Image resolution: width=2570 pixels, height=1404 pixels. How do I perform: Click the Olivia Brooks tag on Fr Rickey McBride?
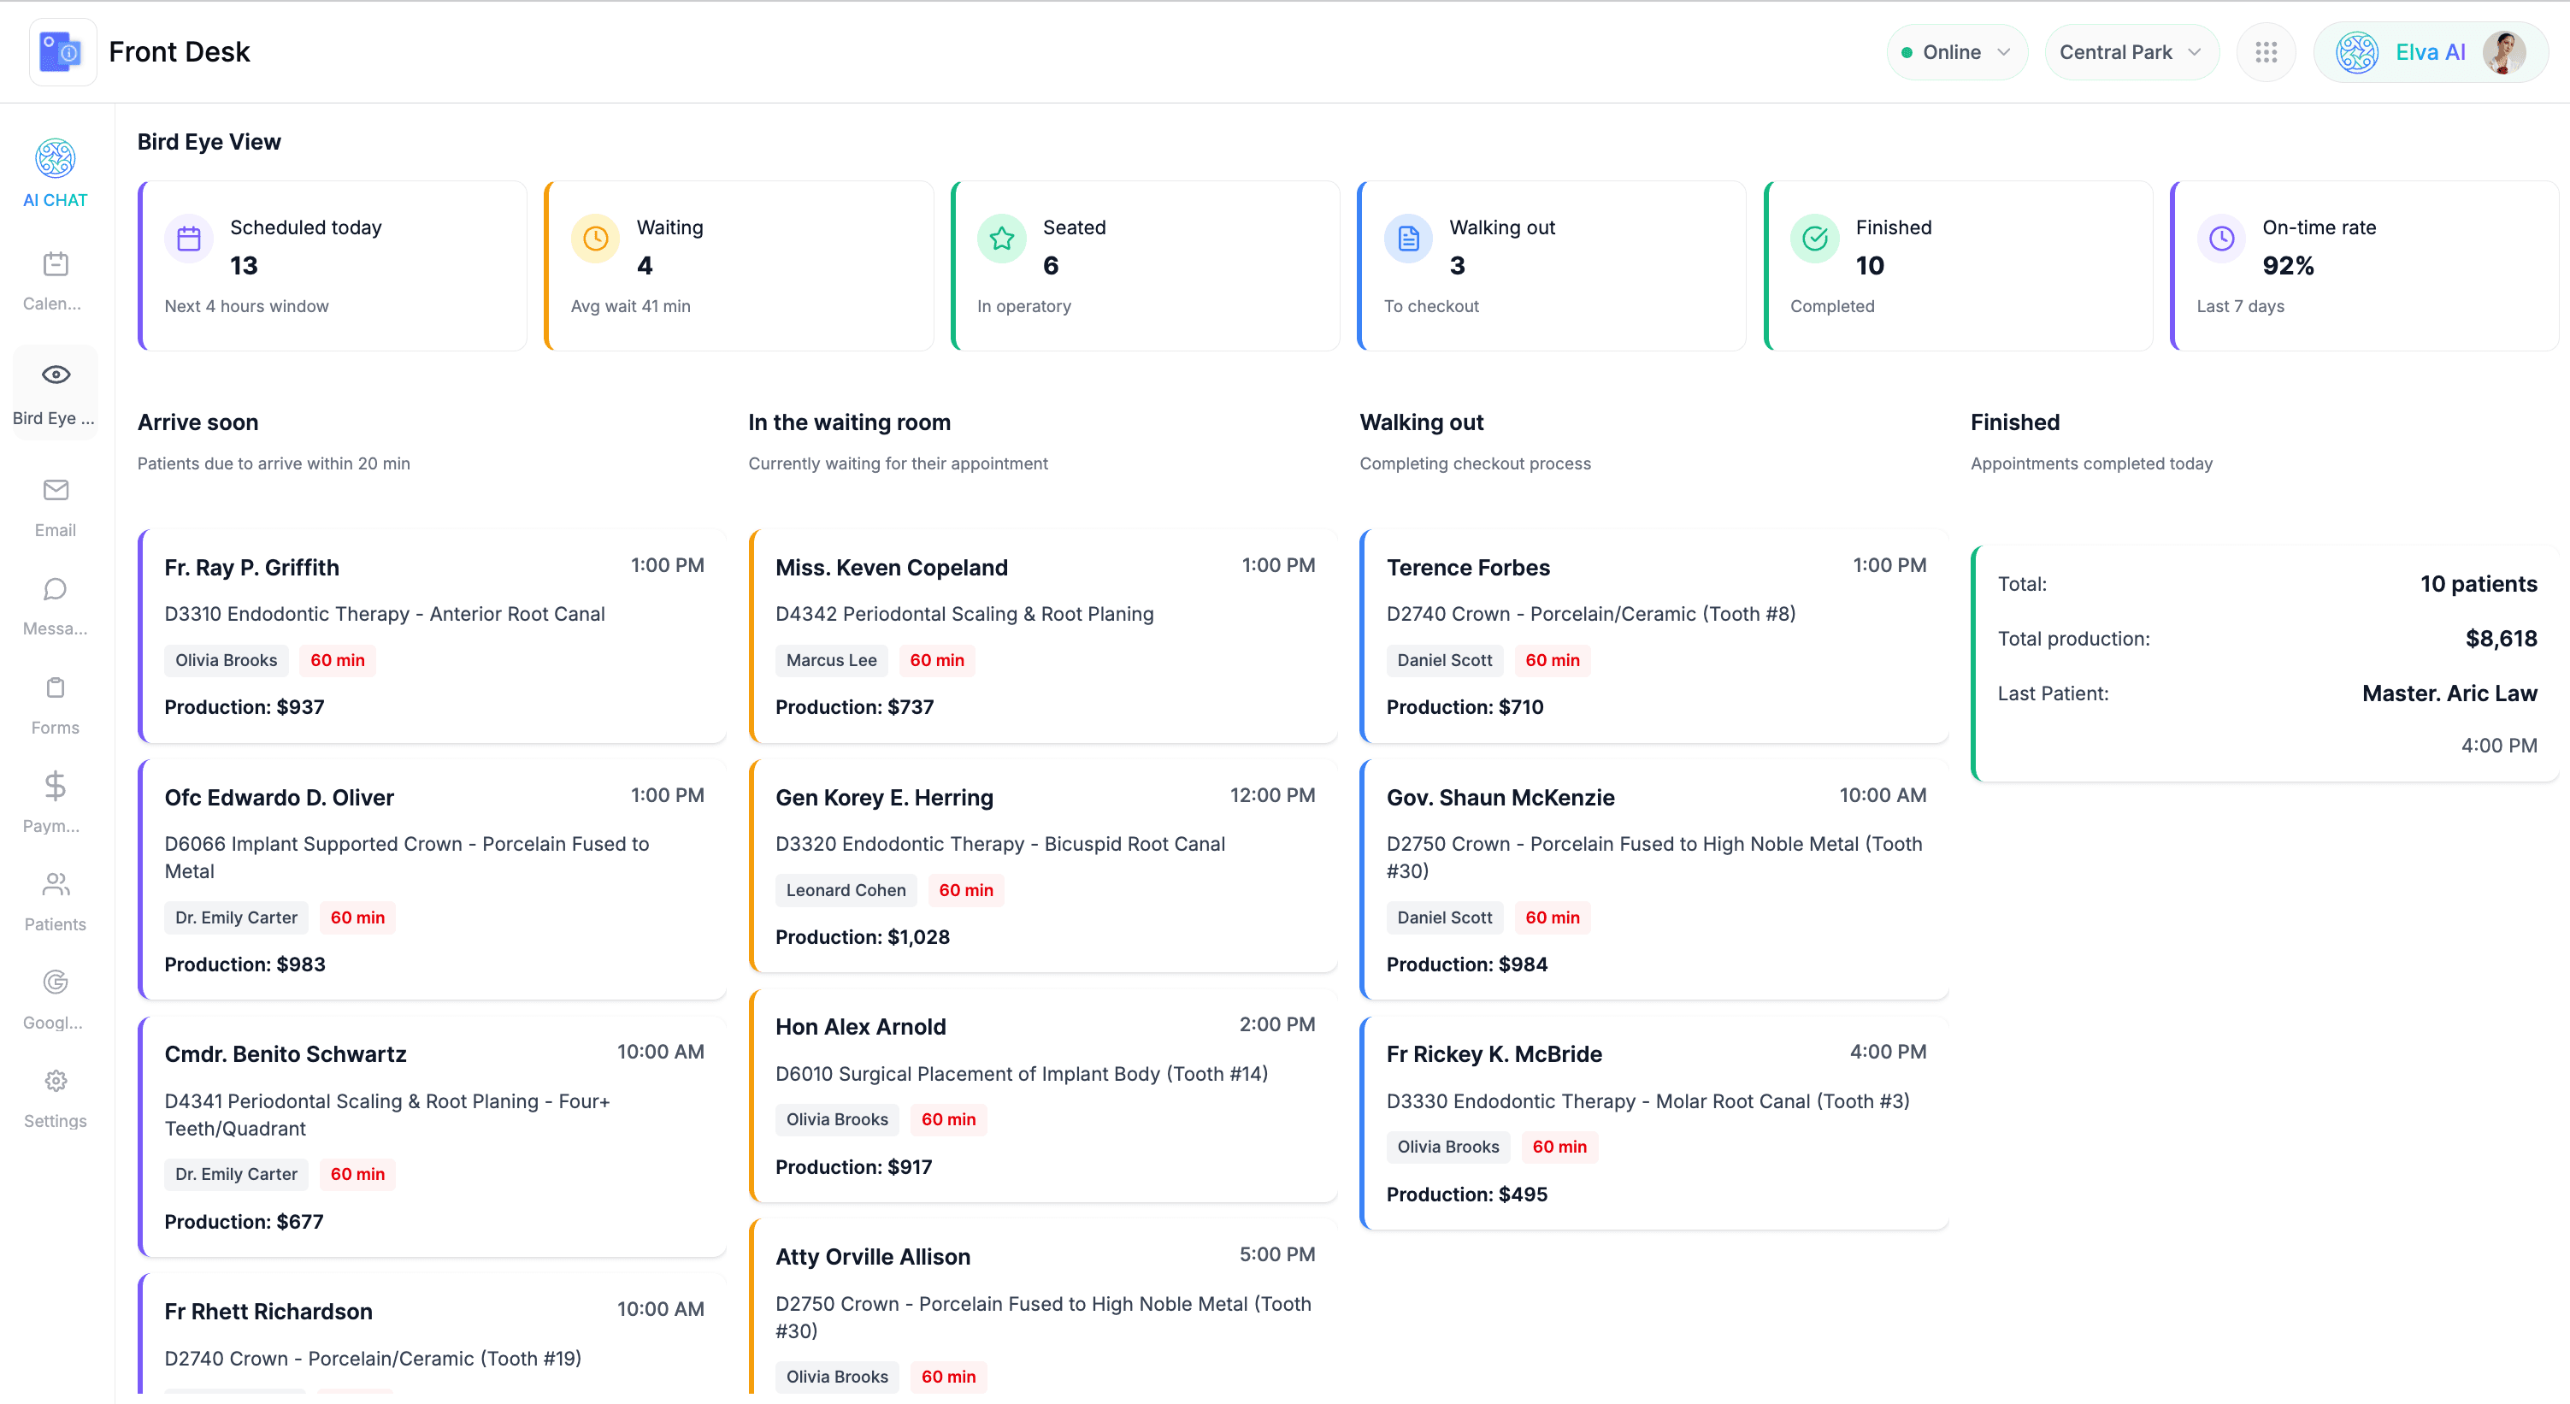(x=1447, y=1147)
